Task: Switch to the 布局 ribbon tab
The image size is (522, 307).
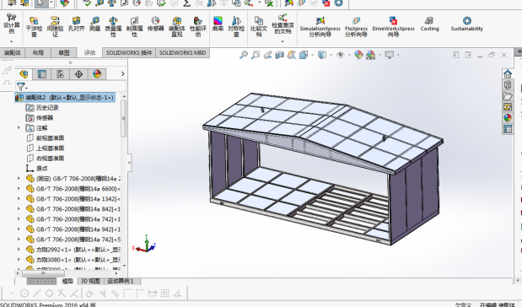Action: point(38,52)
